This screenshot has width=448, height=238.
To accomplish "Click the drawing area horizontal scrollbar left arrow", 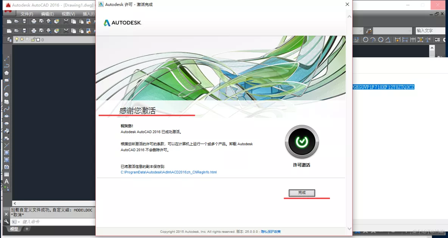I will [x=15, y=204].
